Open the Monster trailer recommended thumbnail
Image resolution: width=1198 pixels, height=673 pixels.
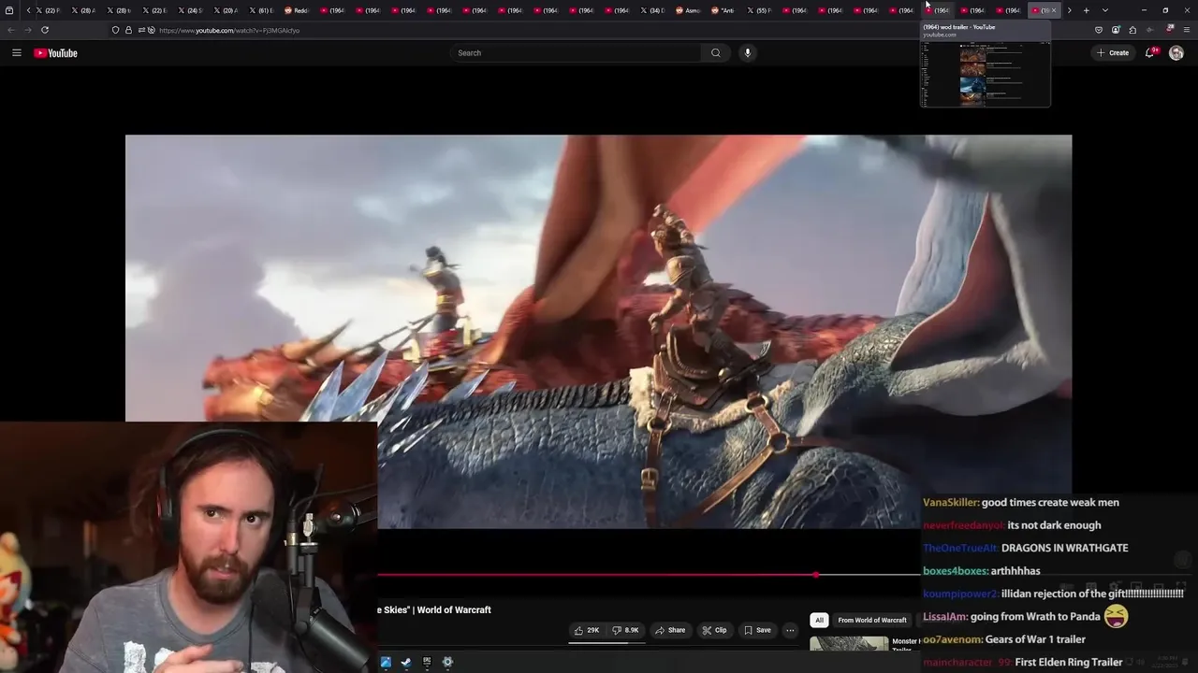point(849,645)
